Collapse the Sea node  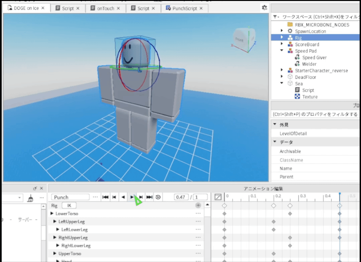pyautogui.click(x=282, y=83)
